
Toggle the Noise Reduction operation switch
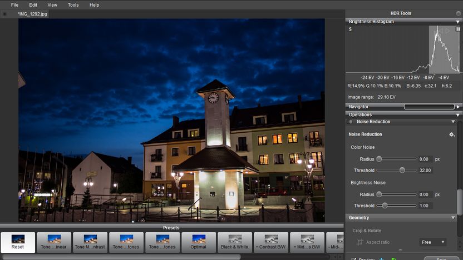point(351,122)
